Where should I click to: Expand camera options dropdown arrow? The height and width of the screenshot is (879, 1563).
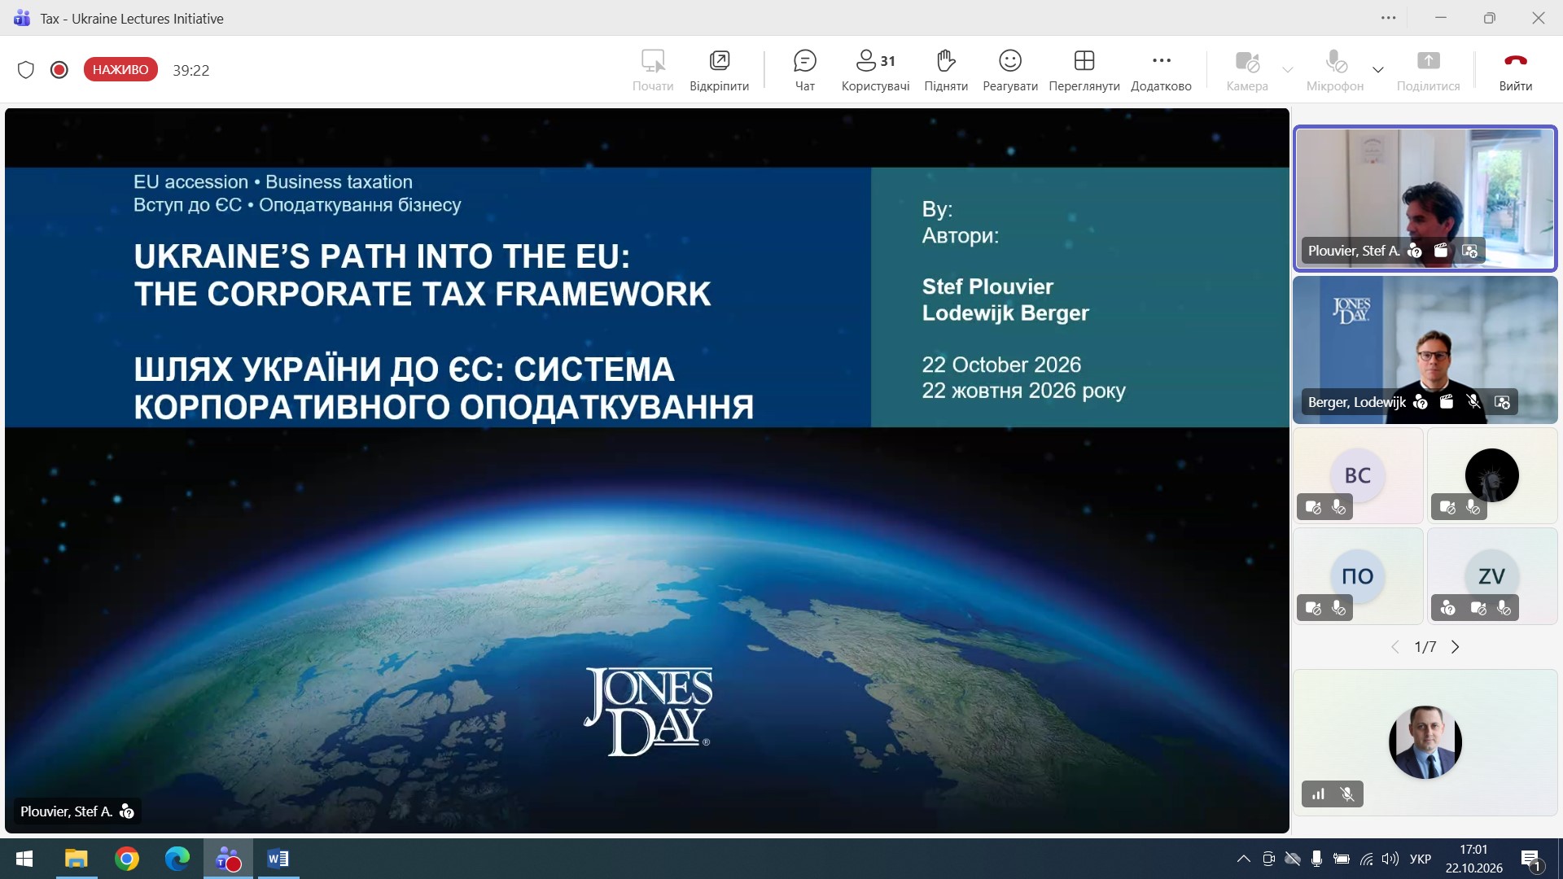(x=1288, y=70)
